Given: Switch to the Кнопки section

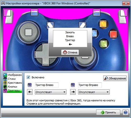Looking at the screenshot, I should pos(13,87).
